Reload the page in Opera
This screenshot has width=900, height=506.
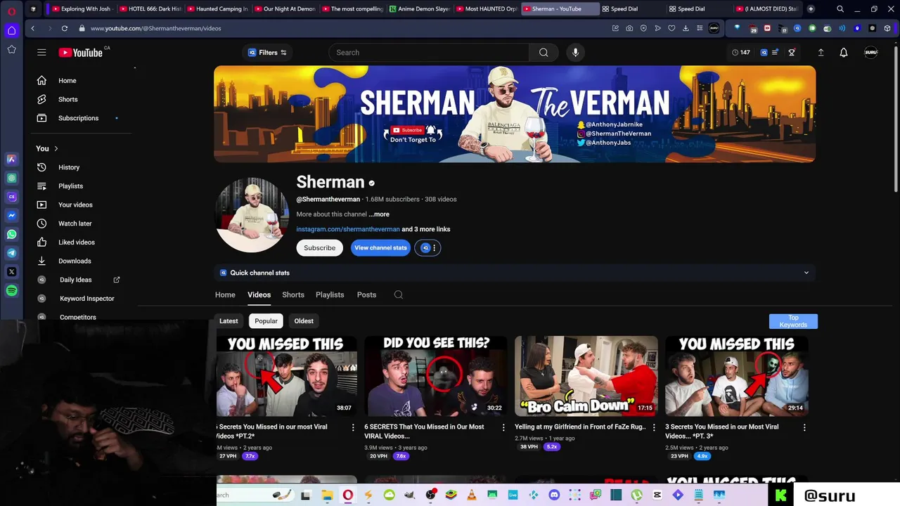[65, 28]
